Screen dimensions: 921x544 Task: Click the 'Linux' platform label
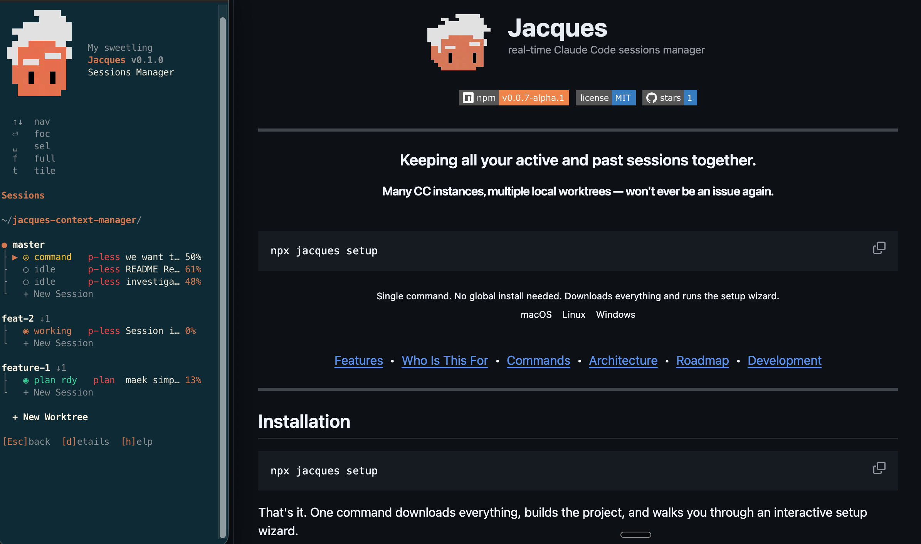tap(574, 315)
